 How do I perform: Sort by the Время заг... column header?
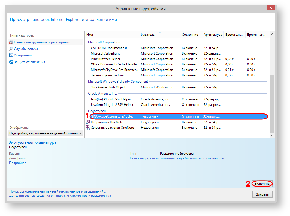(234, 35)
